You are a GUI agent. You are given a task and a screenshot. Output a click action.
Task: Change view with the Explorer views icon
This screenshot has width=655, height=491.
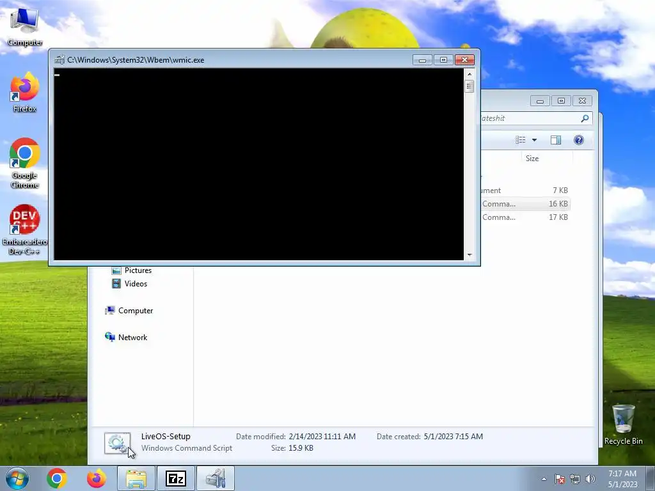coord(521,140)
